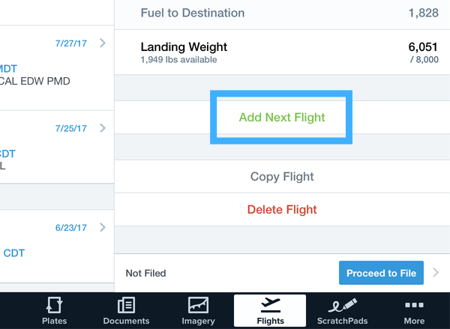Select the Fuel to Destination row
Image resolution: width=450 pixels, height=329 pixels.
click(x=282, y=13)
